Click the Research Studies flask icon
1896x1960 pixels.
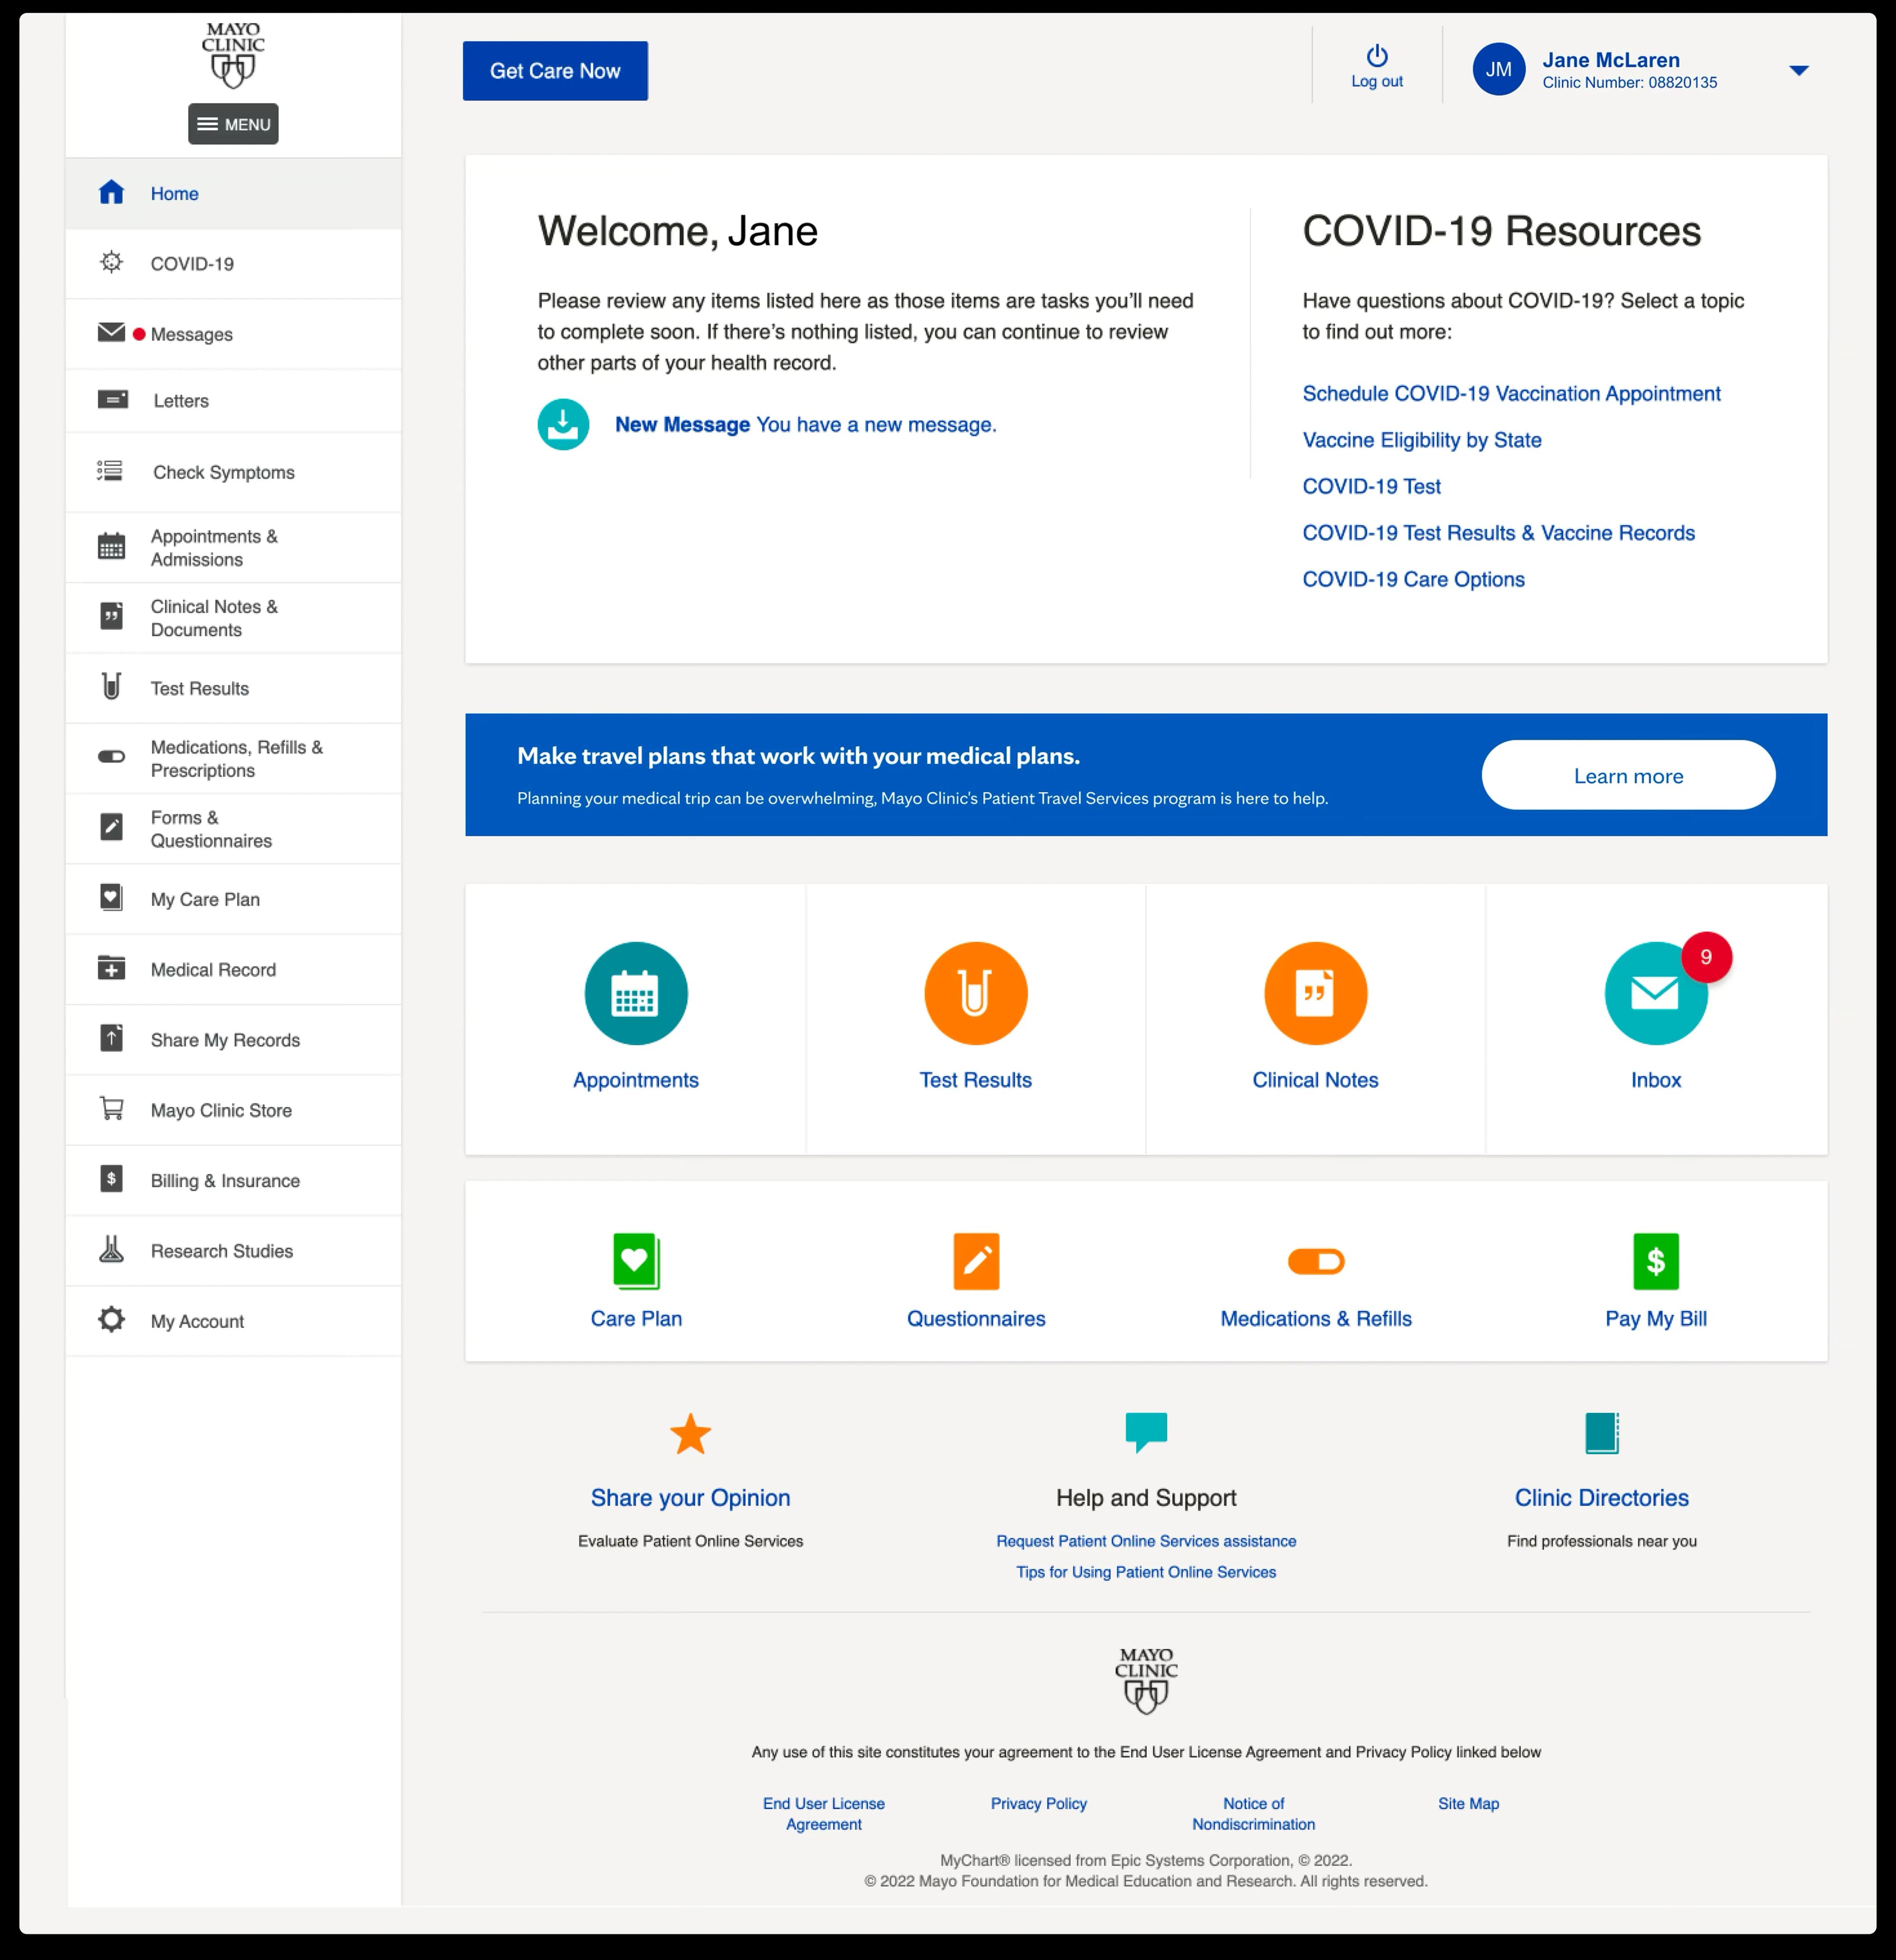[112, 1249]
